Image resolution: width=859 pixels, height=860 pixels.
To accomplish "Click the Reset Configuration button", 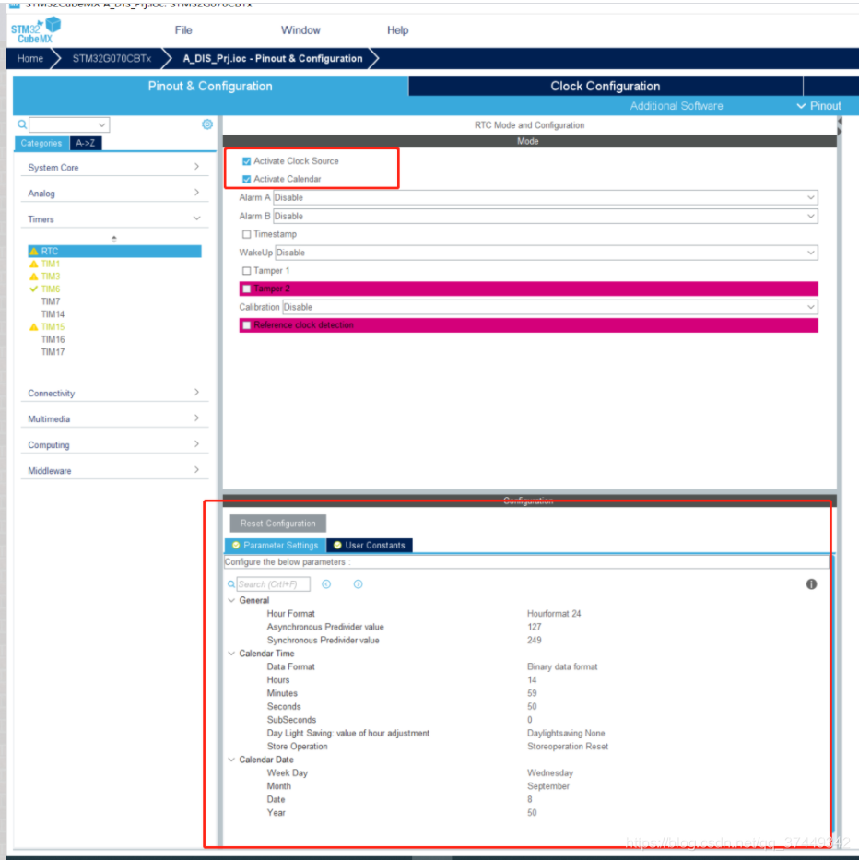I will tap(278, 524).
